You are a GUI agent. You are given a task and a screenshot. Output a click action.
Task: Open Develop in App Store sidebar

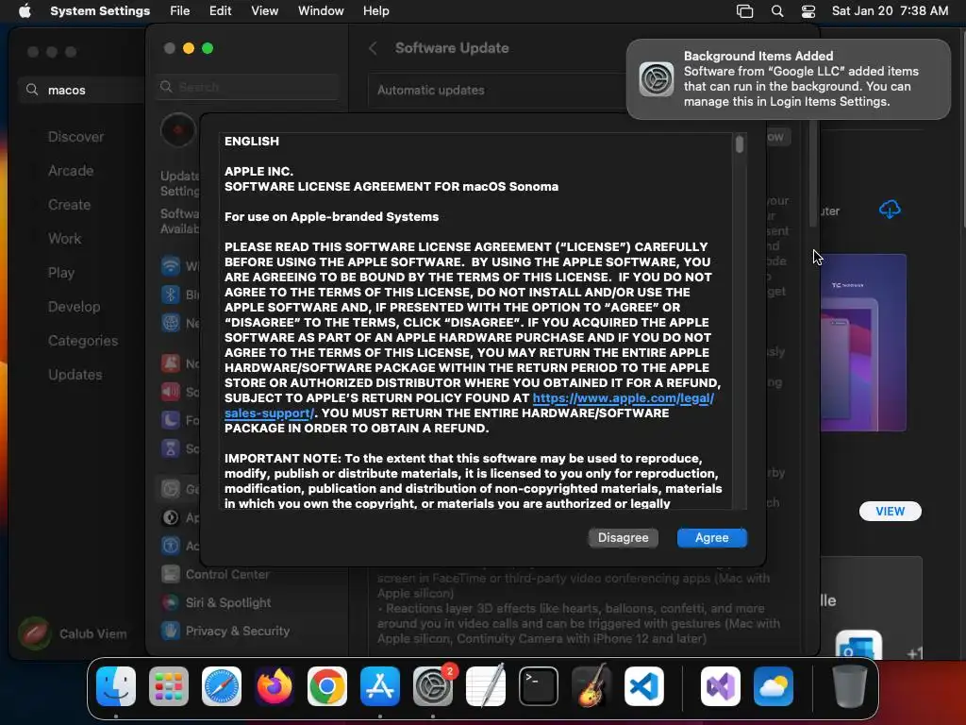(x=74, y=307)
